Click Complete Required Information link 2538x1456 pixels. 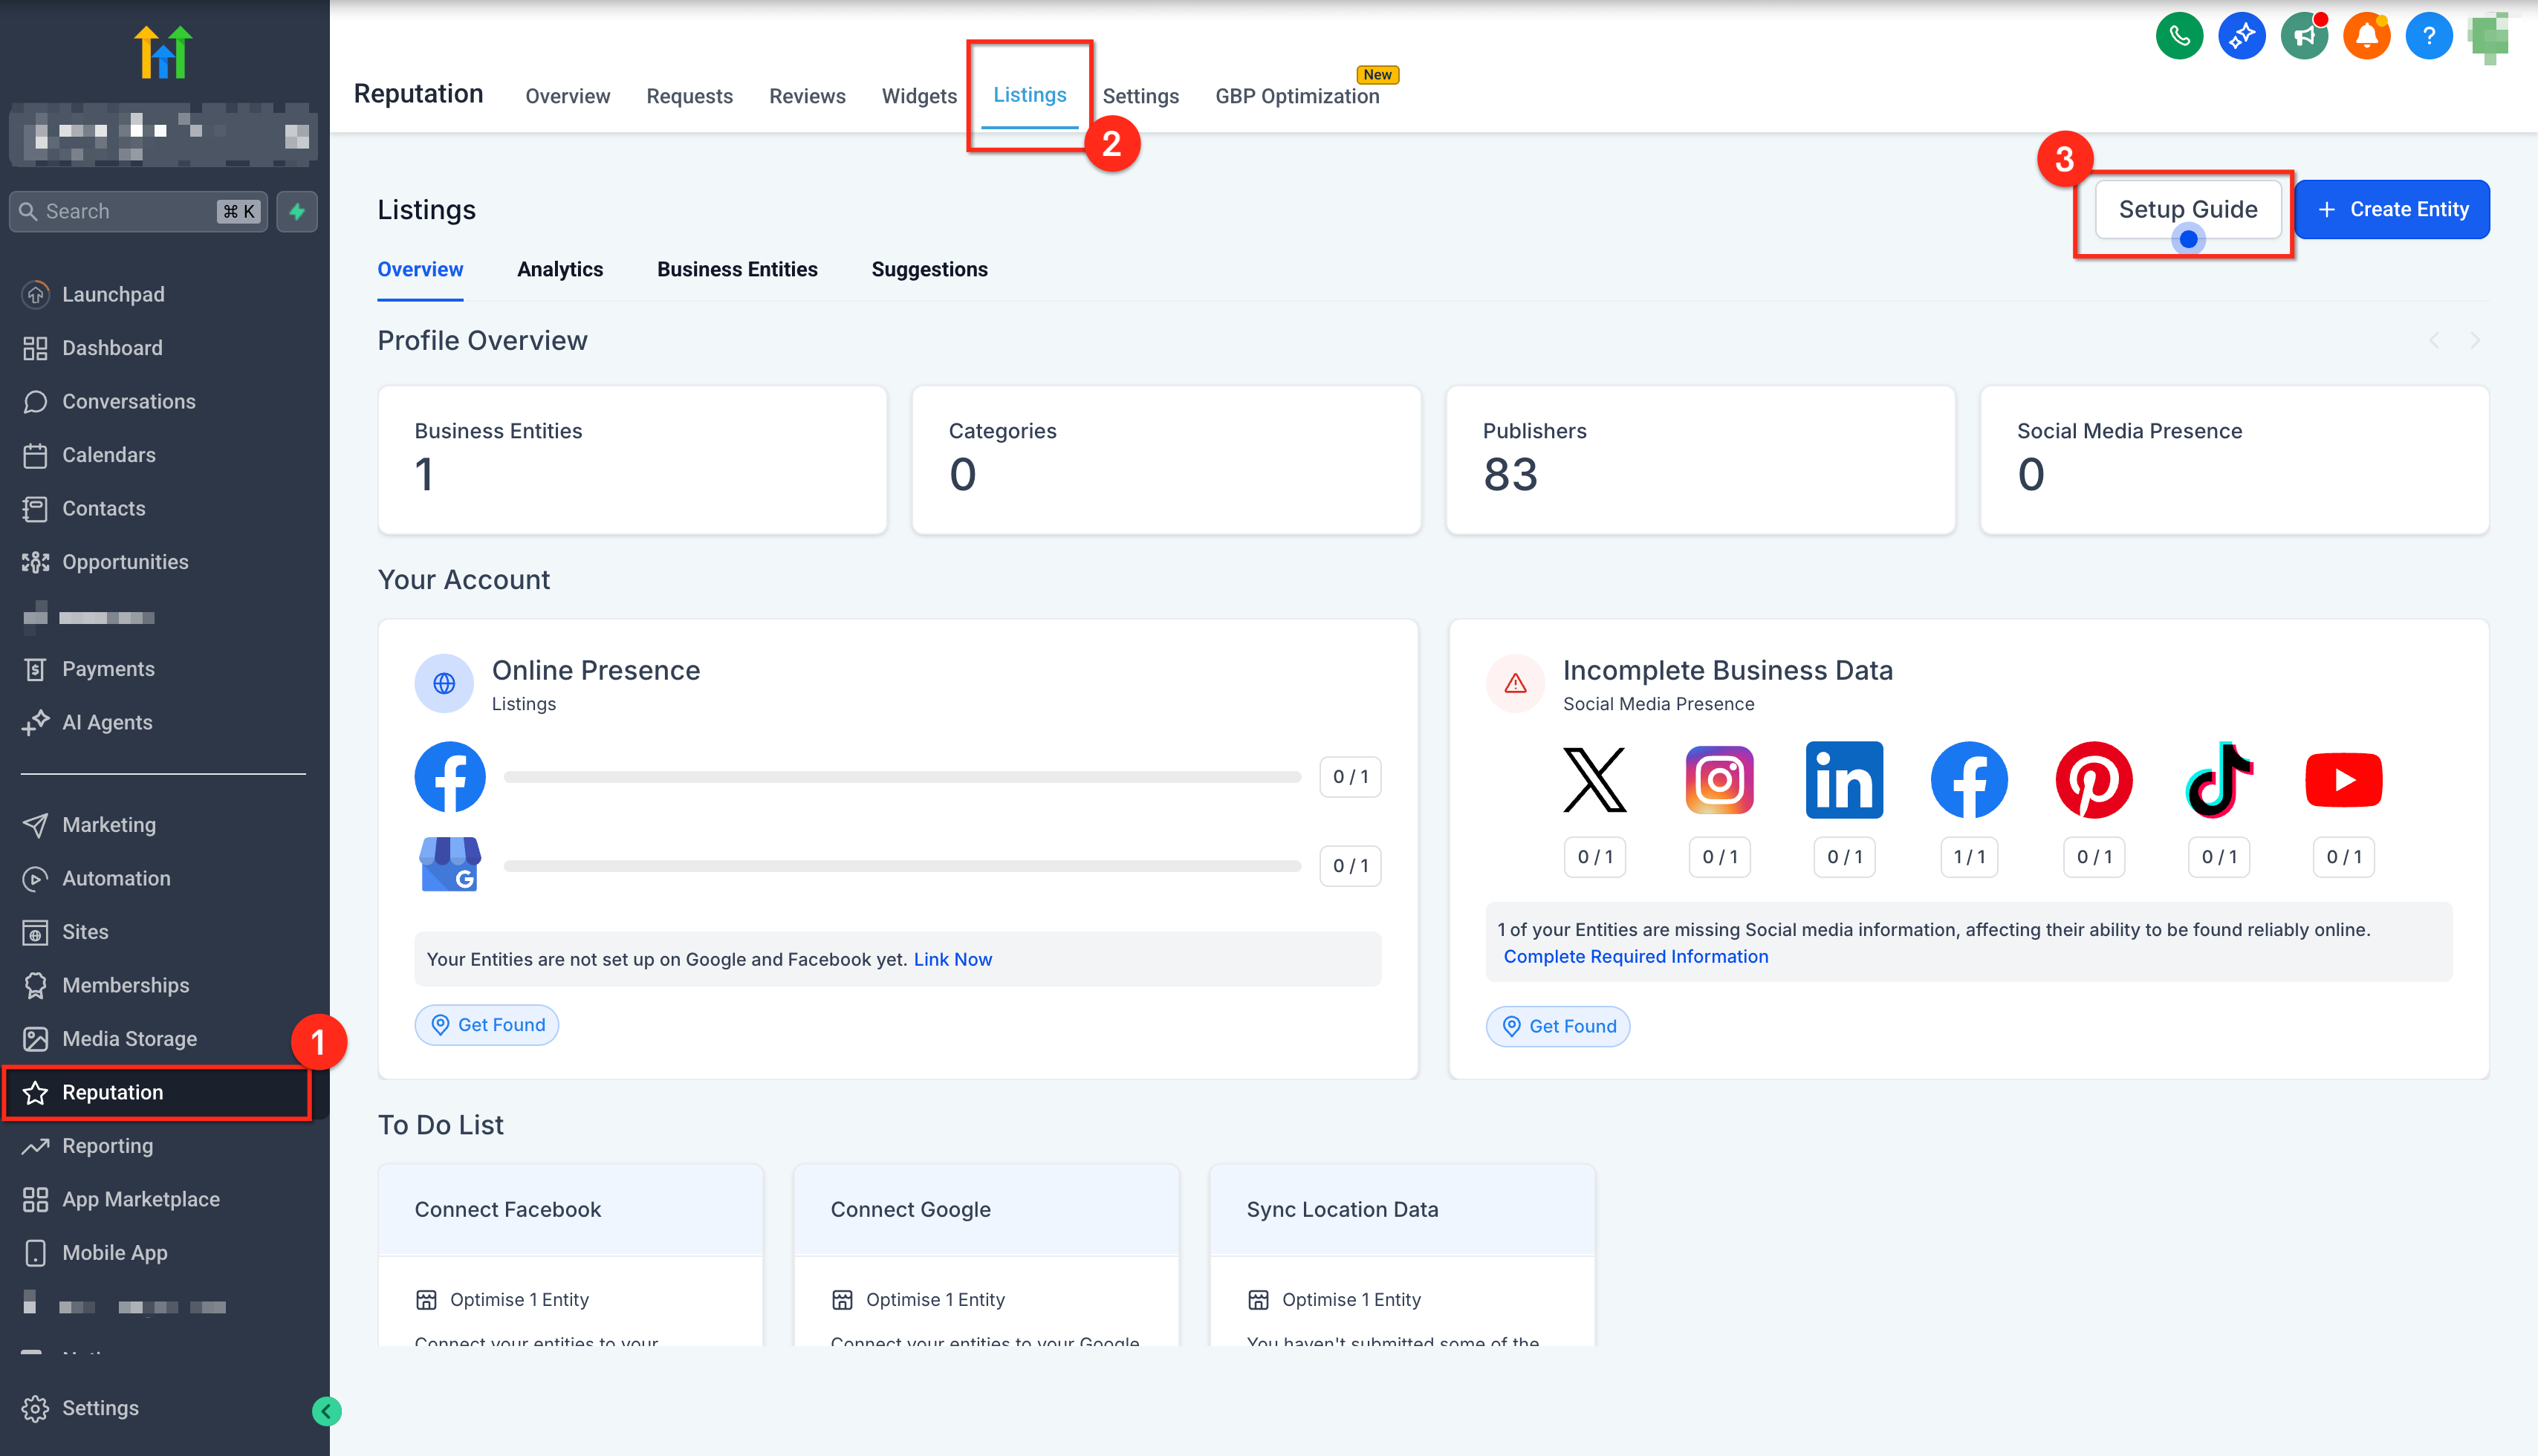coord(1635,956)
